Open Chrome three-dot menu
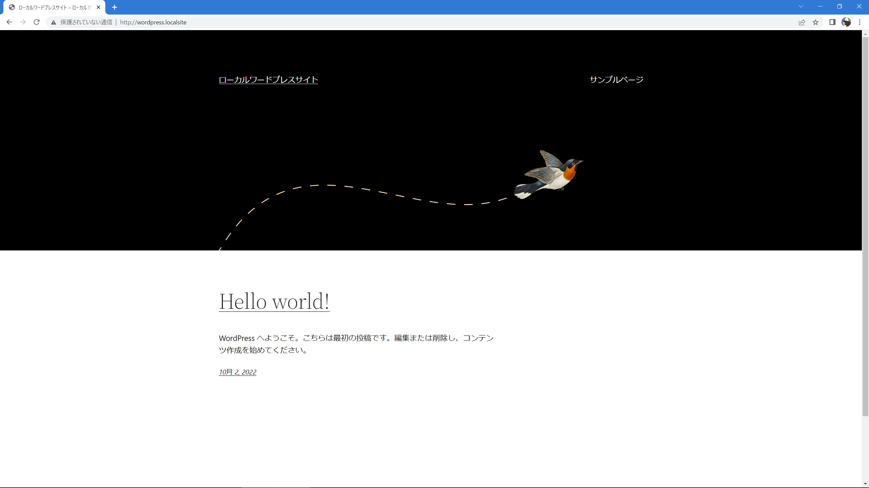 coord(860,22)
